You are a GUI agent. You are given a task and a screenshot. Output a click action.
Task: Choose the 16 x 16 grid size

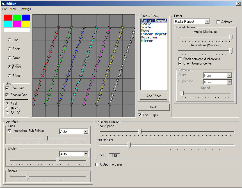pos(8,108)
